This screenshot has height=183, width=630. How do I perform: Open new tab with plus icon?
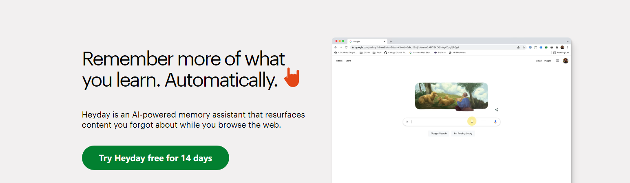click(391, 41)
